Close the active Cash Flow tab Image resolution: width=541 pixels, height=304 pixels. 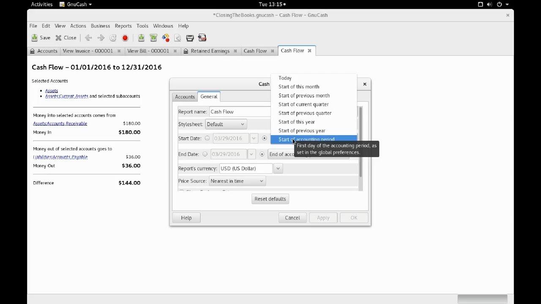click(309, 51)
